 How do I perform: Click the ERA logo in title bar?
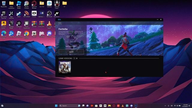coord(59,19)
